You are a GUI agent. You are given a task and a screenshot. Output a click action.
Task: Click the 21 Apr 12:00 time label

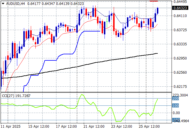pos(94,127)
